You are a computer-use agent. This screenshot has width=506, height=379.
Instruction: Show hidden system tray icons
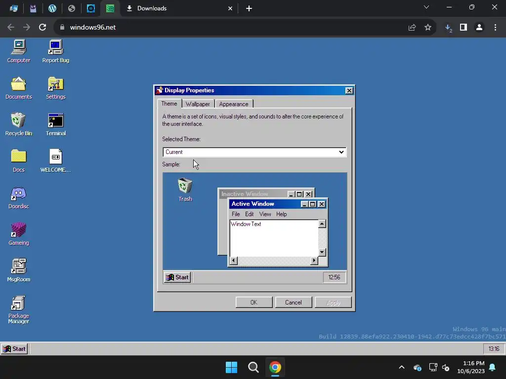(x=401, y=367)
